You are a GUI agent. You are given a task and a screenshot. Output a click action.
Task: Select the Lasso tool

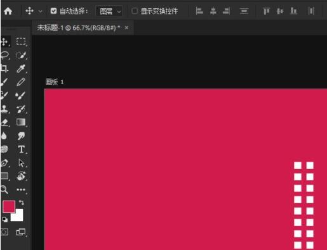tap(4, 55)
